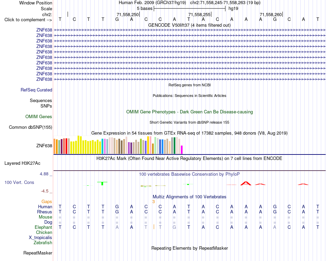Click the purple bars in GTEx chart
The height and width of the screenshot is (261, 326).
pyautogui.click(x=130, y=148)
